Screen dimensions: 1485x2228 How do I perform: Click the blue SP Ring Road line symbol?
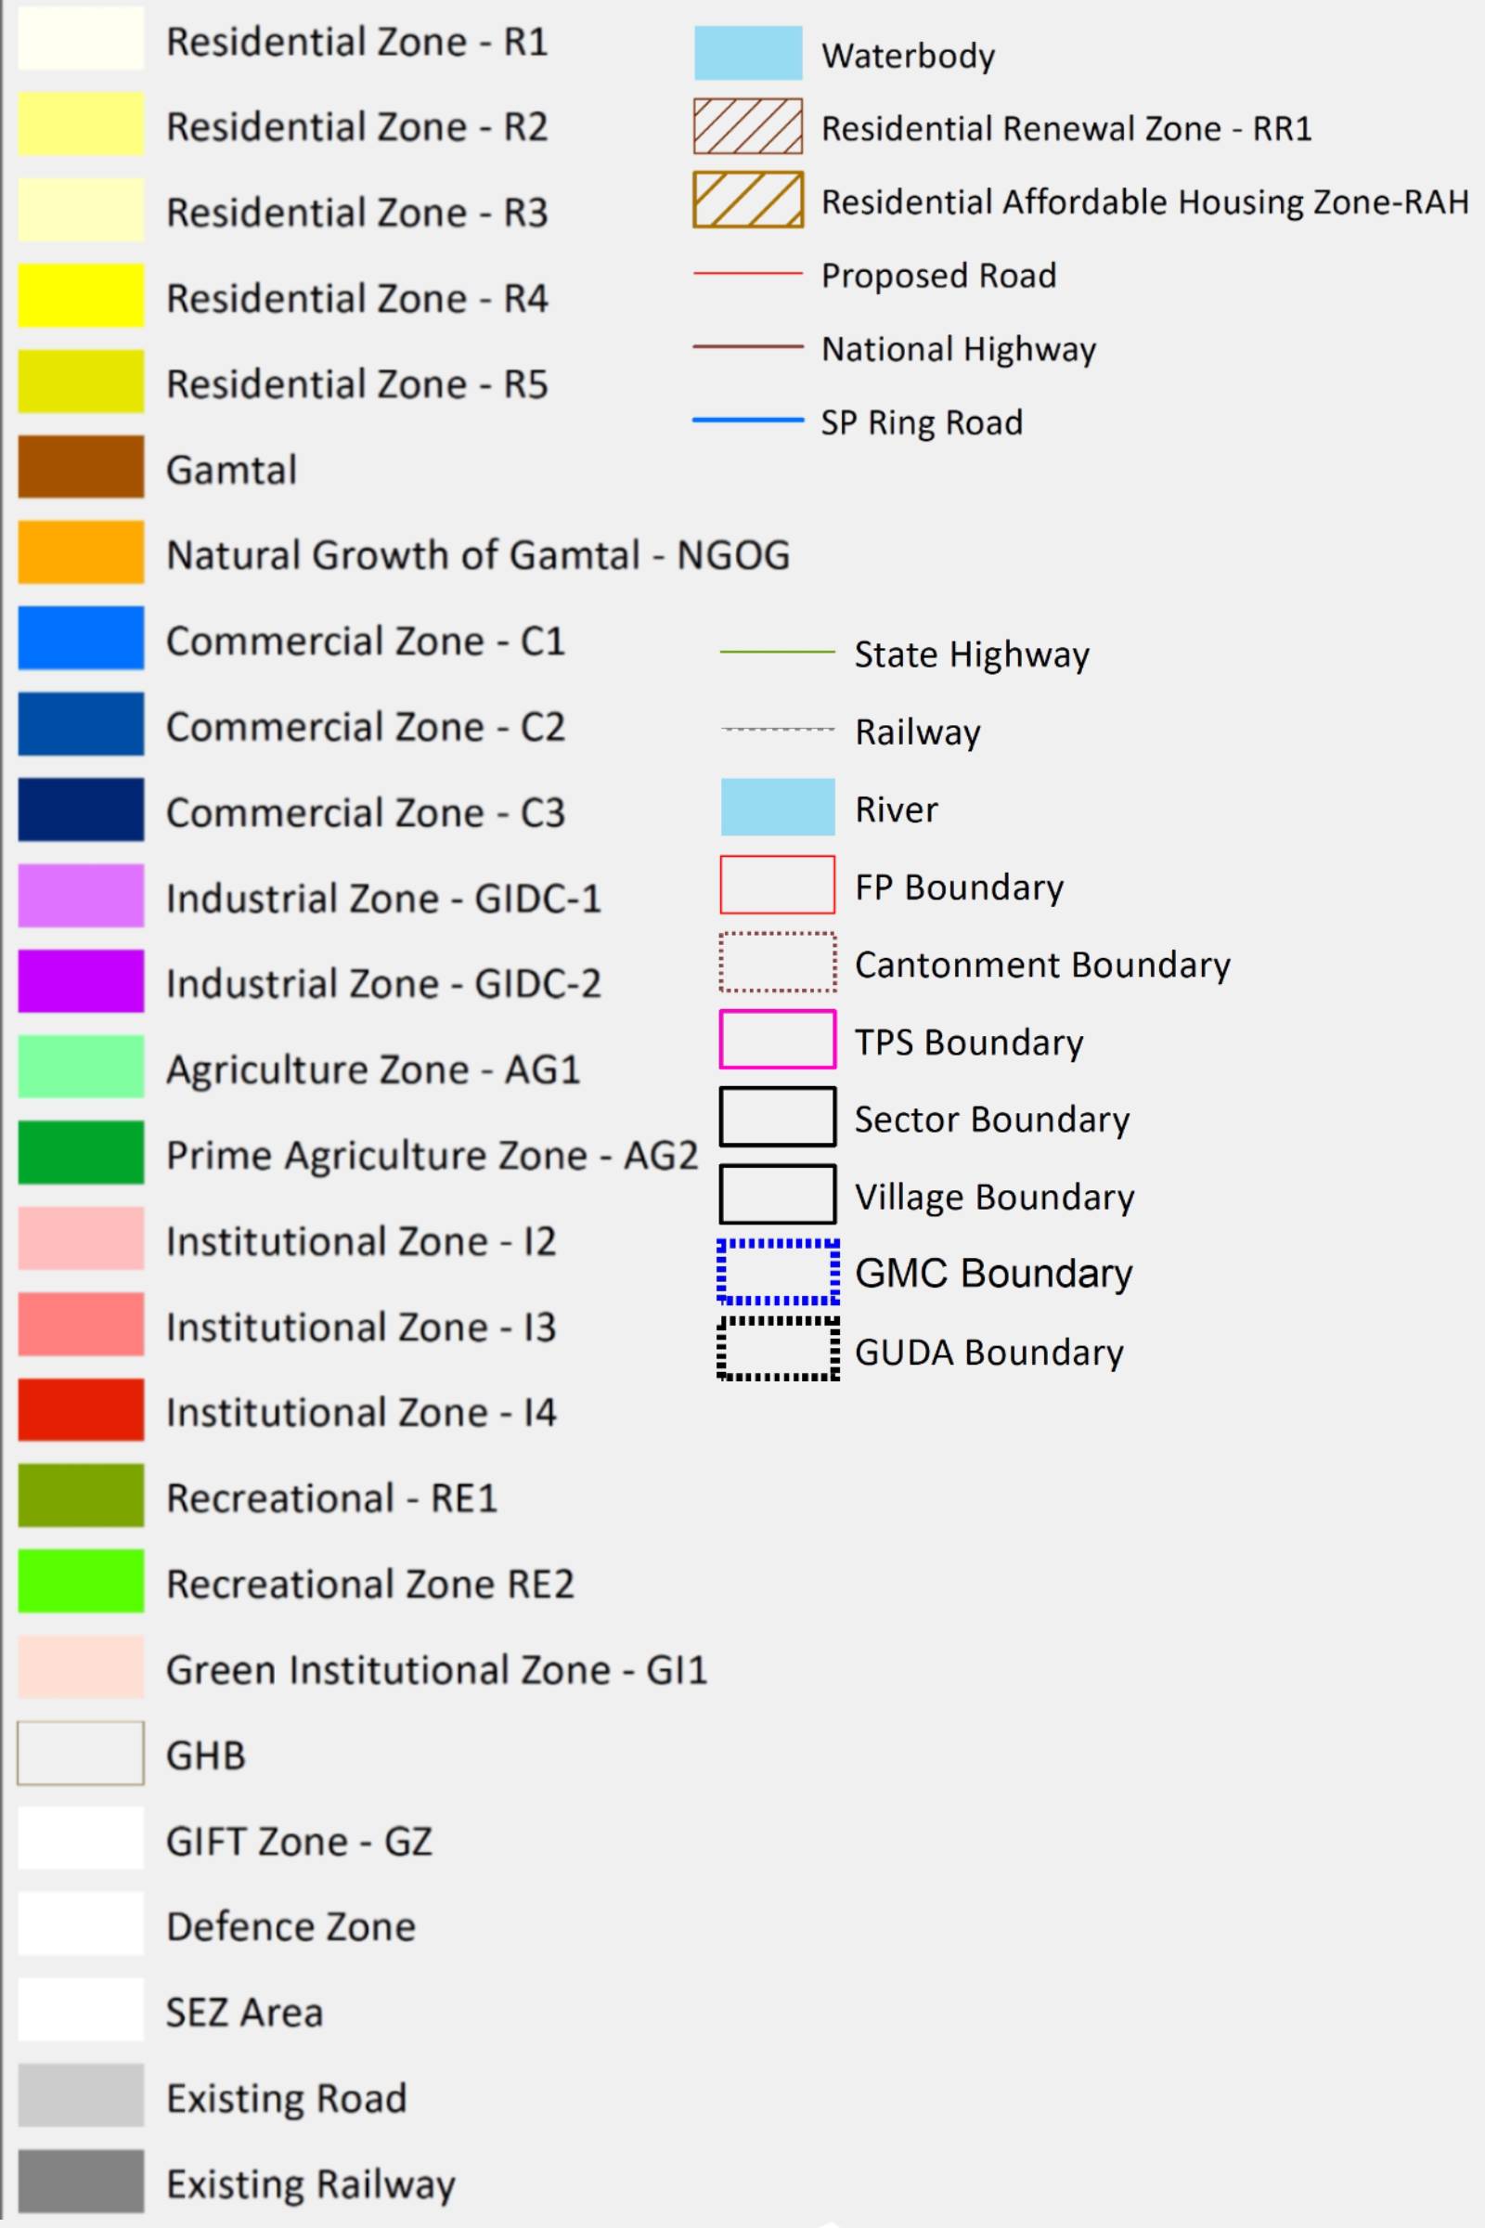pos(747,420)
